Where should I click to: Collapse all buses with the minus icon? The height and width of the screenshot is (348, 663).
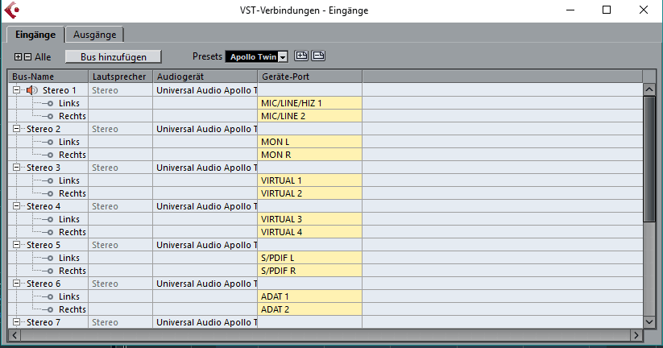tap(28, 57)
